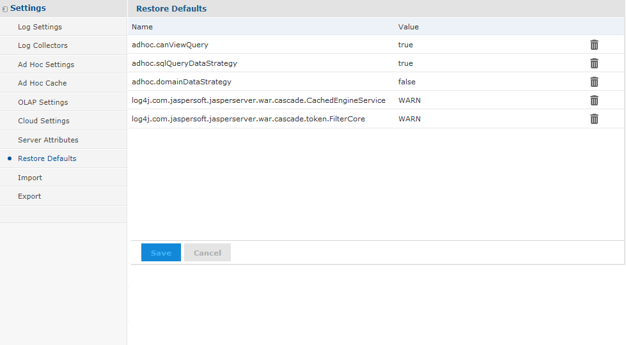This screenshot has height=345, width=626.
Task: Open Server Attributes page
Action: tap(48, 140)
